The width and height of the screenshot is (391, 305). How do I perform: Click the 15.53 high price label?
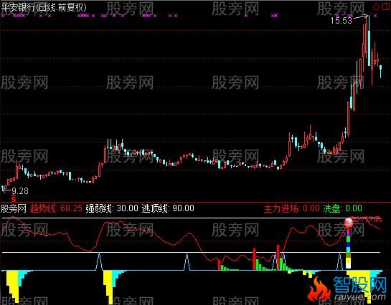(341, 20)
